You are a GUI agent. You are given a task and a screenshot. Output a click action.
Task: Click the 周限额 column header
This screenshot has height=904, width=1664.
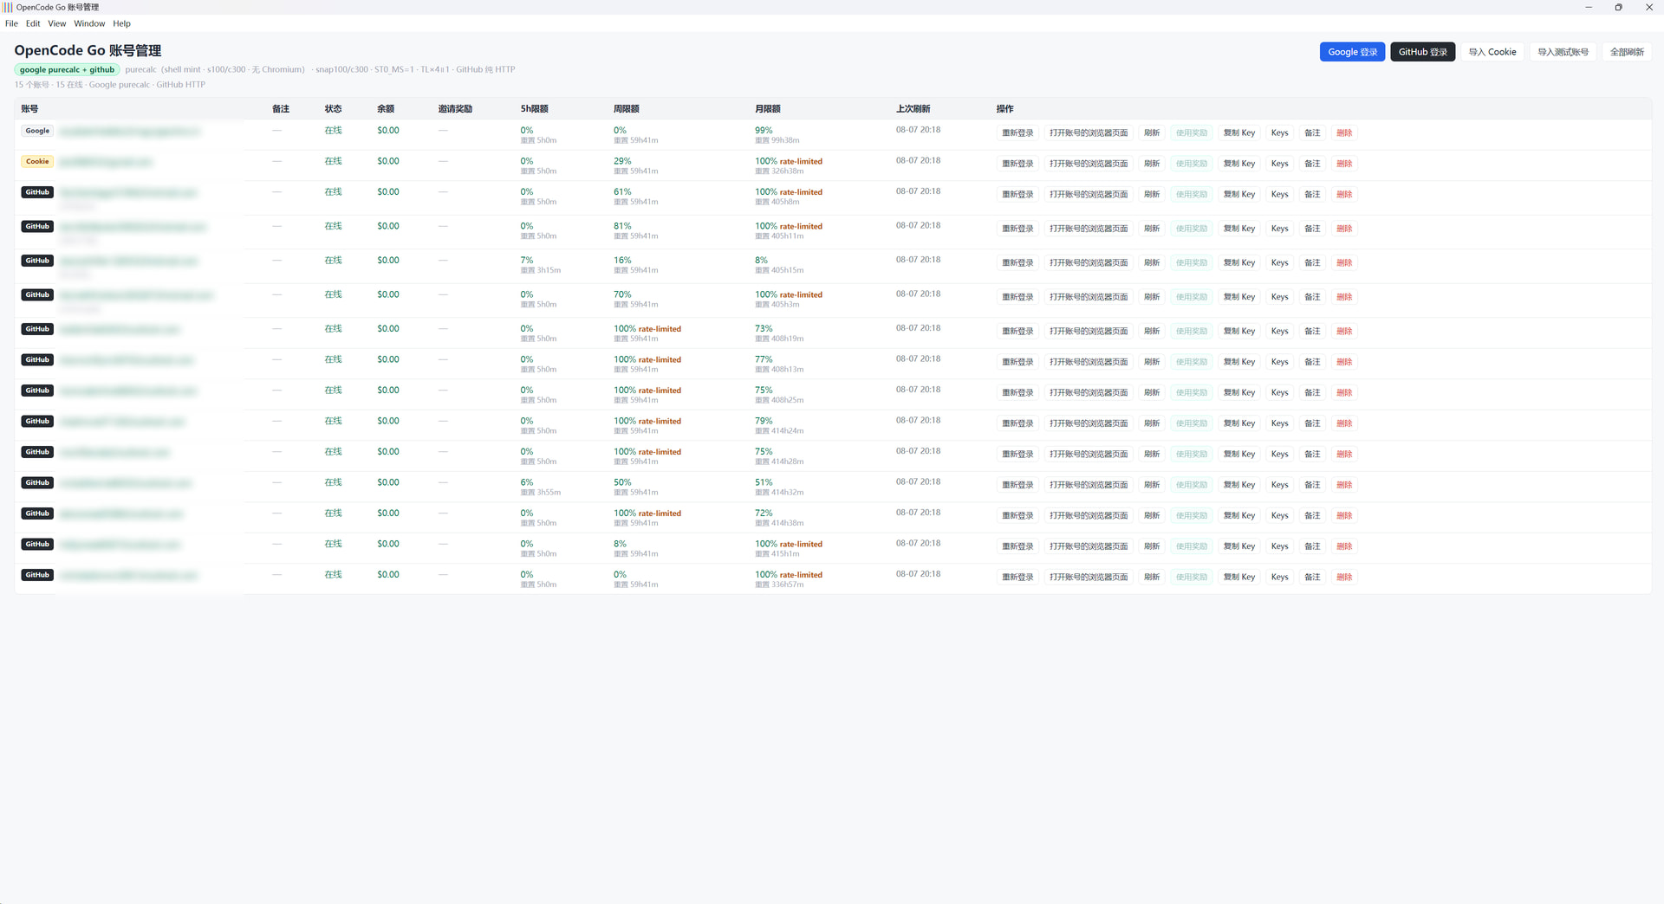[x=626, y=109]
